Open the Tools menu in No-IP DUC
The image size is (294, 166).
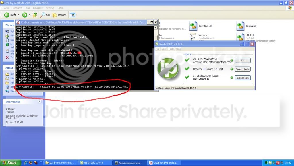(x=171, y=49)
